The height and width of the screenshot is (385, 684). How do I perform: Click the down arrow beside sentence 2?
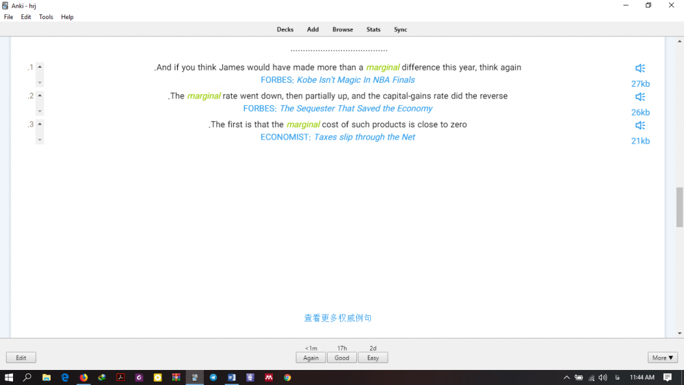tap(40, 111)
